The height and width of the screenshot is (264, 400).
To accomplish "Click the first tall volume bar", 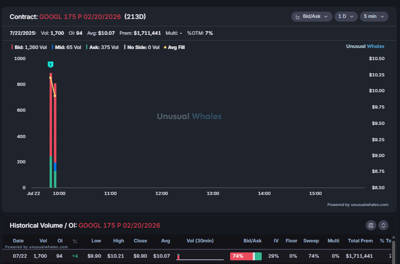I will (x=51, y=130).
